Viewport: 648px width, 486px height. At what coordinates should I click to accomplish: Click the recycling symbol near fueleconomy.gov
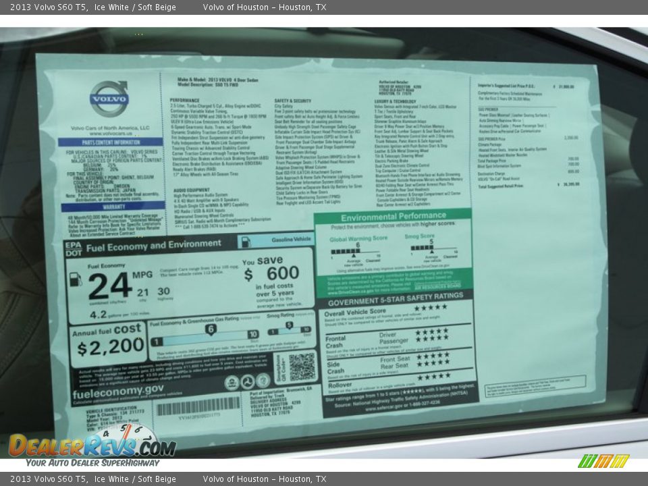pos(247,381)
